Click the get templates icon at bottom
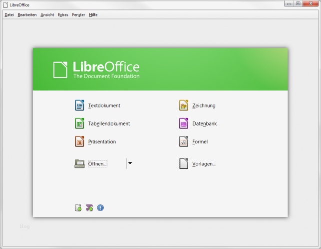The image size is (321, 249). point(78,208)
